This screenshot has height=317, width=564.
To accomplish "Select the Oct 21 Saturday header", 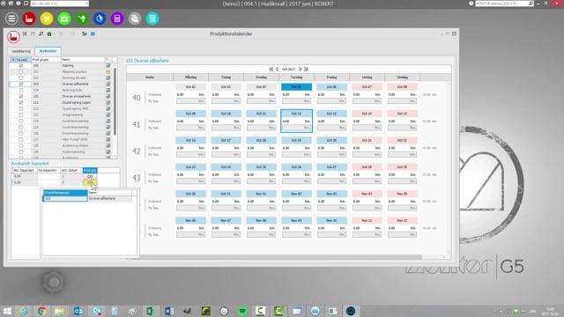I will [367, 140].
